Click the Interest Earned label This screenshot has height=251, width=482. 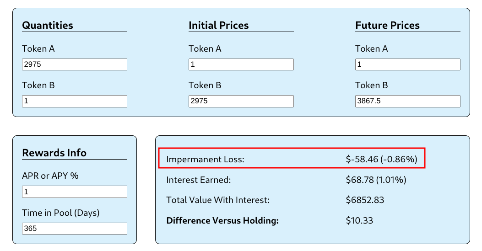pyautogui.click(x=199, y=180)
